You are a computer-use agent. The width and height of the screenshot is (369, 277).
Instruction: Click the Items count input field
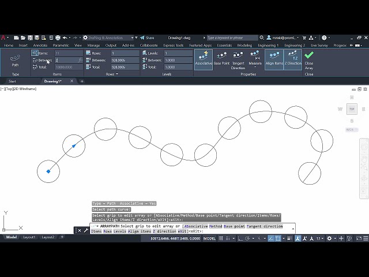point(69,53)
